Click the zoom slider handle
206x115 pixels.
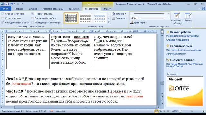coord(192,111)
